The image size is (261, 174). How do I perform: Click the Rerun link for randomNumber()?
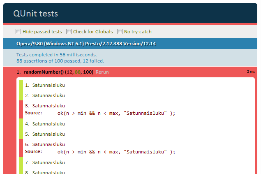tap(102, 72)
